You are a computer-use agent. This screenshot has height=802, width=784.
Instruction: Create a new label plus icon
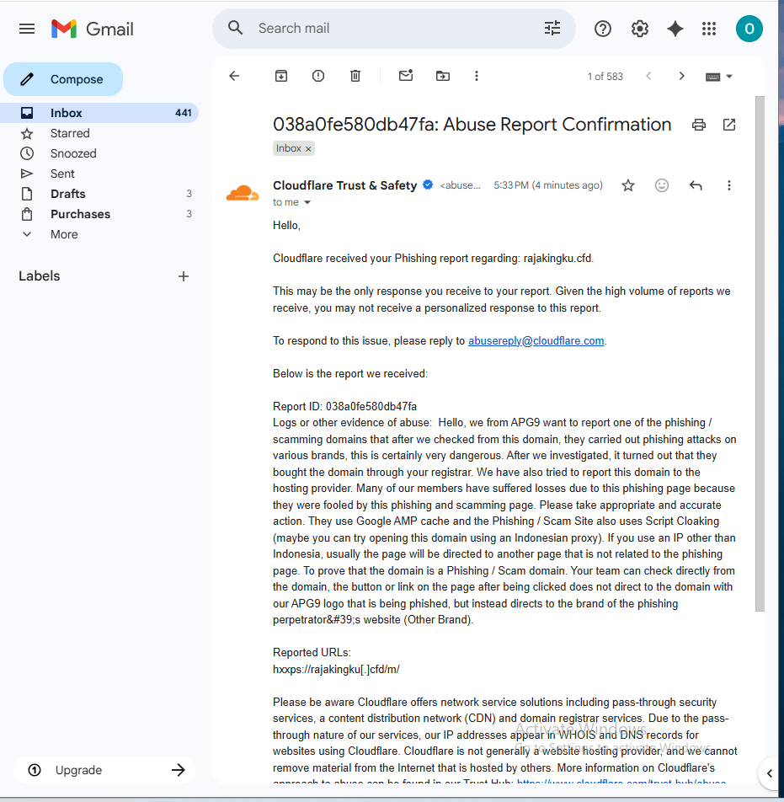pos(184,276)
